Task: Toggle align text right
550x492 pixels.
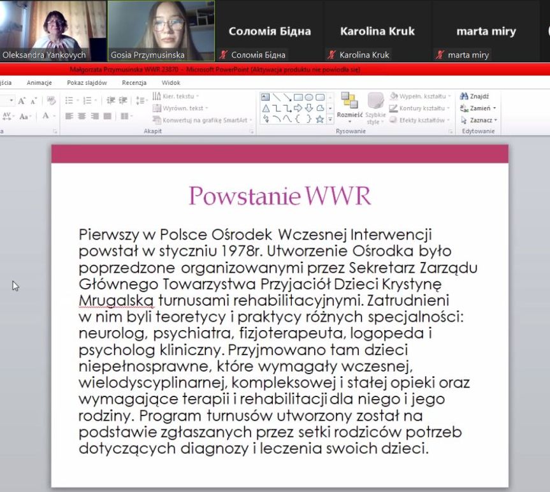Action: (x=94, y=116)
